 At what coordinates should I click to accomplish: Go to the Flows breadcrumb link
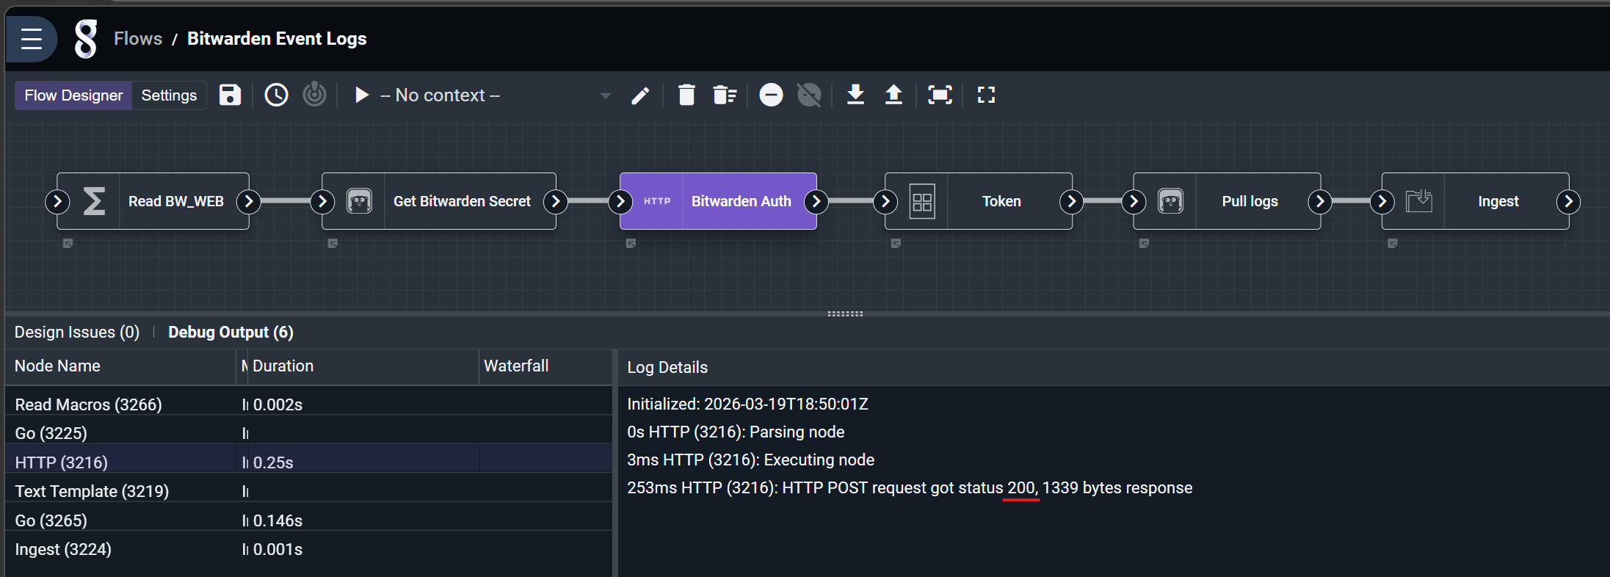click(x=138, y=38)
